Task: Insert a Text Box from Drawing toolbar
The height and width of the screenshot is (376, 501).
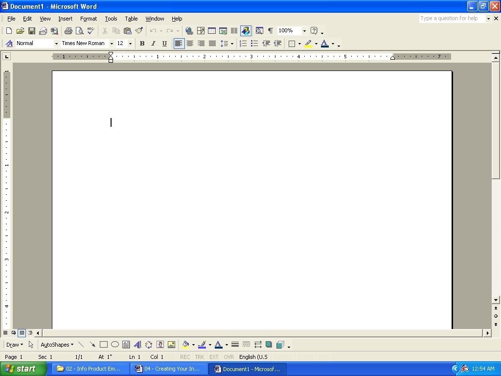Action: [x=126, y=345]
